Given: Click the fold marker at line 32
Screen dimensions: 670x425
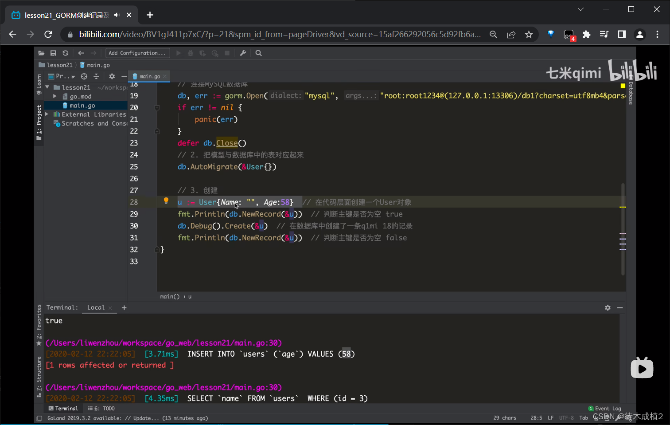Looking at the screenshot, I should (x=157, y=250).
